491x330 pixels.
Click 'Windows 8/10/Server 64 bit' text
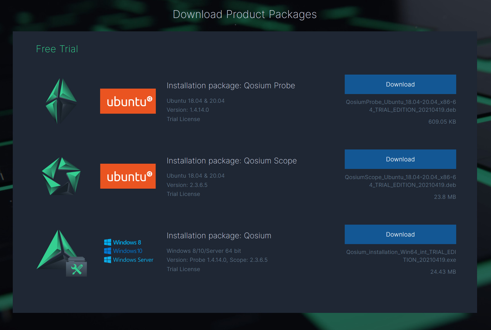point(204,251)
